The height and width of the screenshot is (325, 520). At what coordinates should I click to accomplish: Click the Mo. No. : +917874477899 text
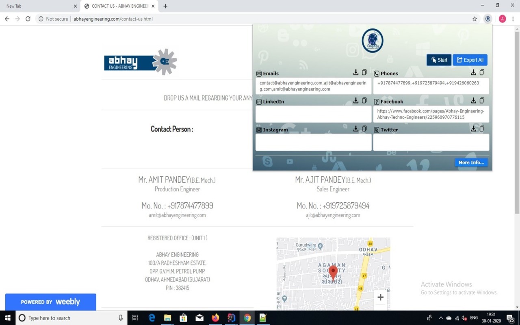tap(177, 206)
